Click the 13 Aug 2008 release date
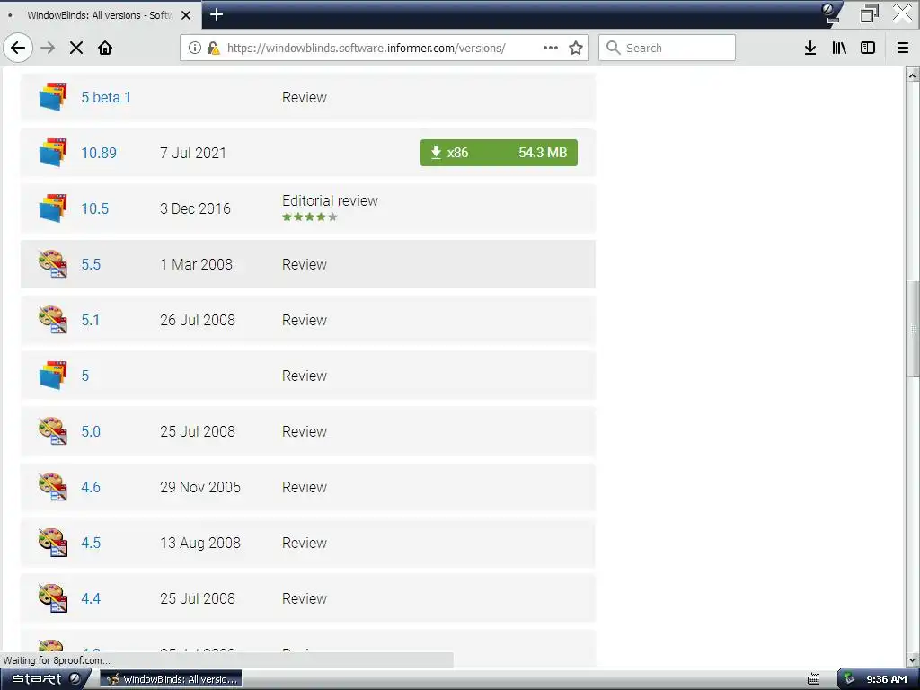Image resolution: width=920 pixels, height=690 pixels. (x=200, y=544)
